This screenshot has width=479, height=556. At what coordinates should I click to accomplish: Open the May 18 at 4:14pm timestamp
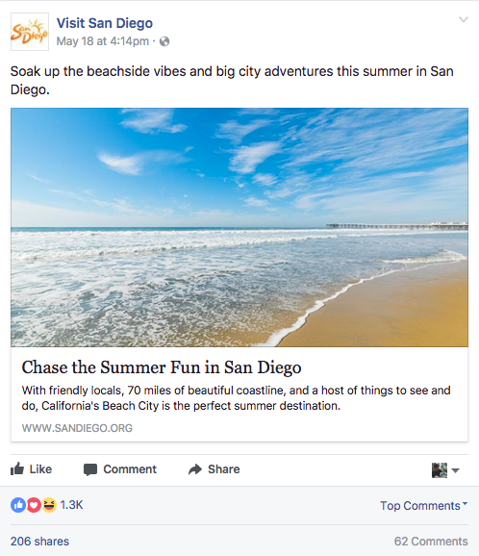point(103,41)
